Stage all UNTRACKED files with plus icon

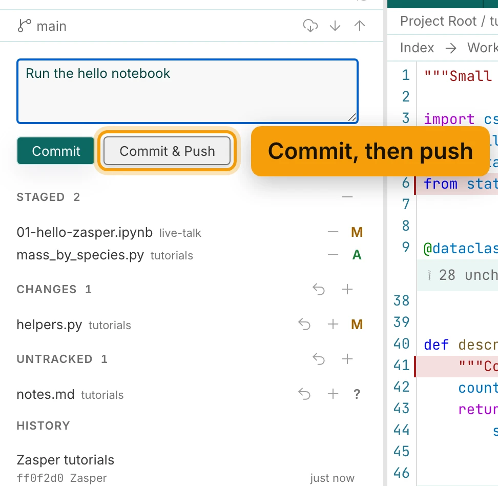click(x=347, y=359)
